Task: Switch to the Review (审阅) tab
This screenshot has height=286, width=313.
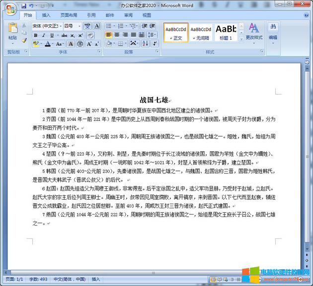Action: pos(128,15)
